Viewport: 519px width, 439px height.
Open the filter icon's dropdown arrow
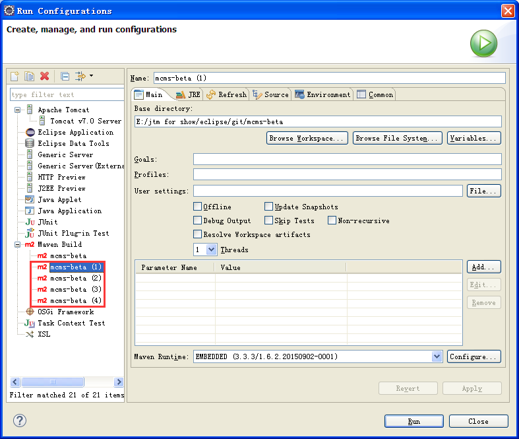point(92,76)
